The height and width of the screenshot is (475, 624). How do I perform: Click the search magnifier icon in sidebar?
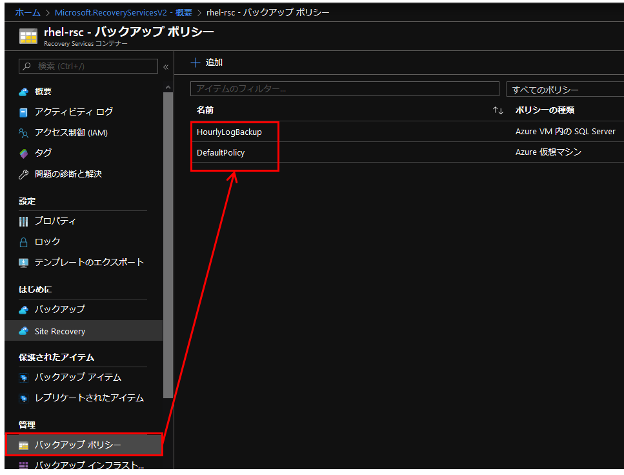26,66
